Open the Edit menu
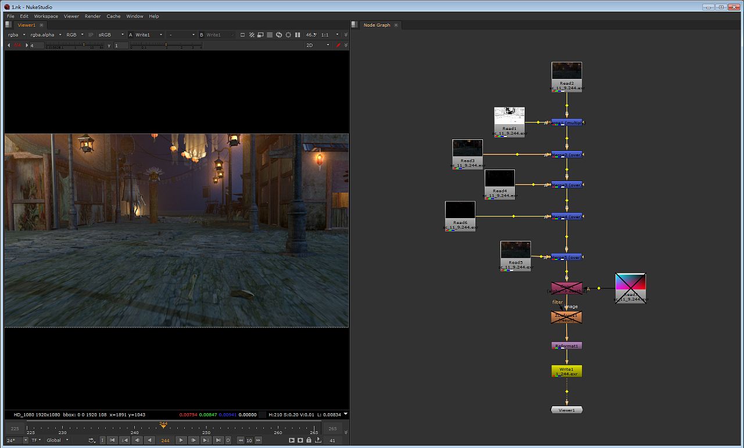This screenshot has height=448, width=744. (x=24, y=16)
